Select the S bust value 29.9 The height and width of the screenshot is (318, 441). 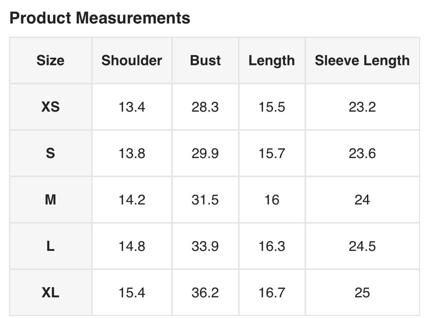[x=205, y=153]
